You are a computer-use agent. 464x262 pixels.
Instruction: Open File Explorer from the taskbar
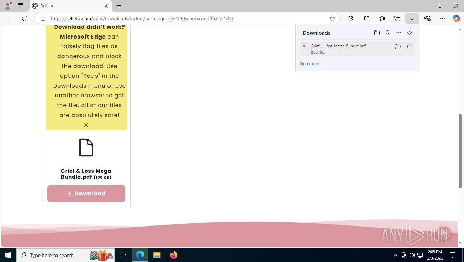pos(157,255)
